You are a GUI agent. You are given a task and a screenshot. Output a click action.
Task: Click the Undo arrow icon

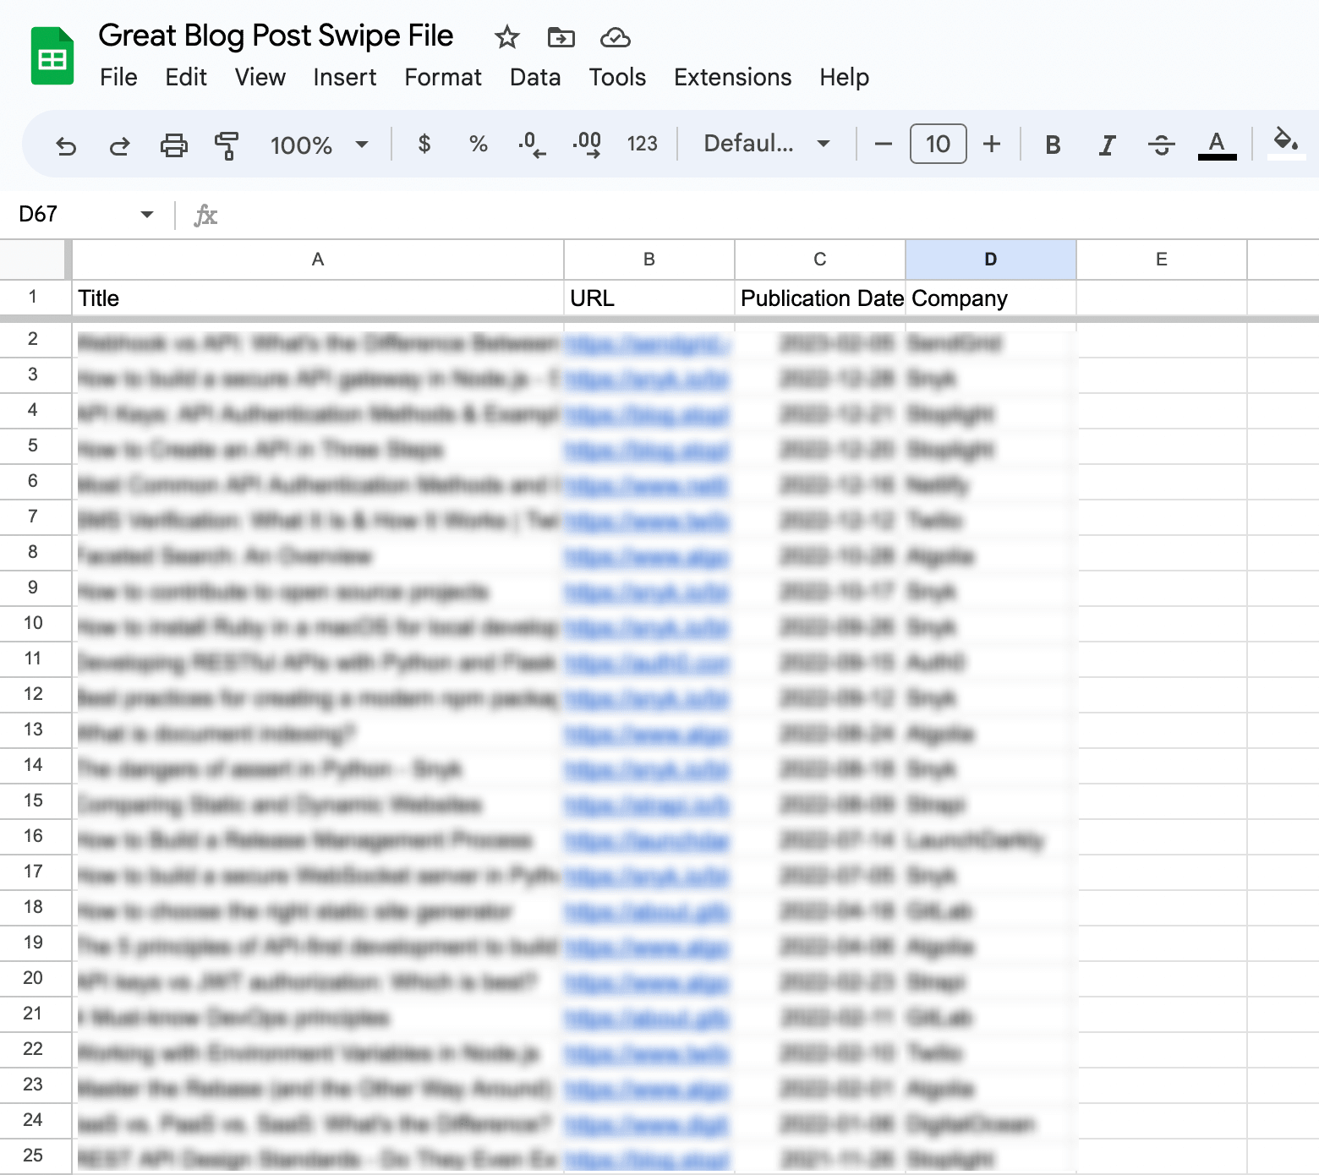click(x=66, y=145)
